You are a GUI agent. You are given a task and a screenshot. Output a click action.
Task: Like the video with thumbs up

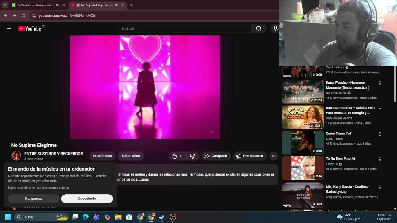click(177, 156)
